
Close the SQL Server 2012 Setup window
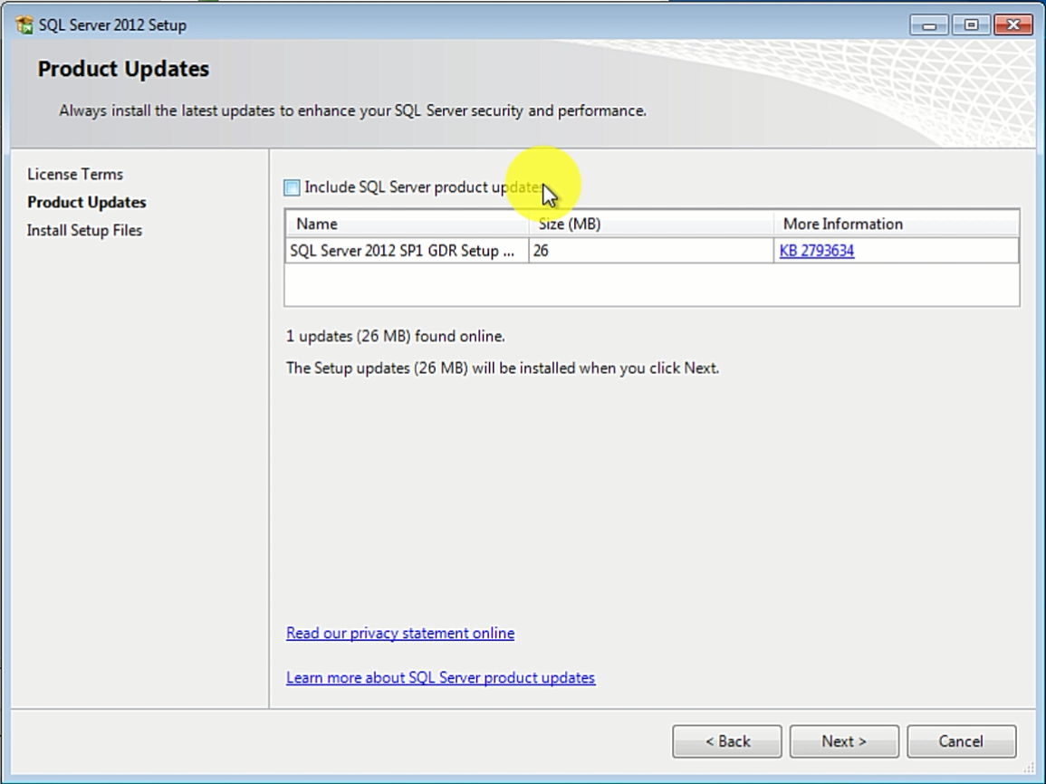pyautogui.click(x=1012, y=25)
